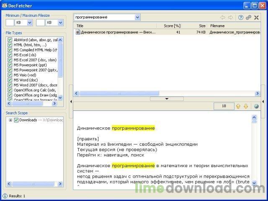
Task: Click the minimize-to-tray icon in toolbar
Action: pyautogui.click(x=256, y=18)
